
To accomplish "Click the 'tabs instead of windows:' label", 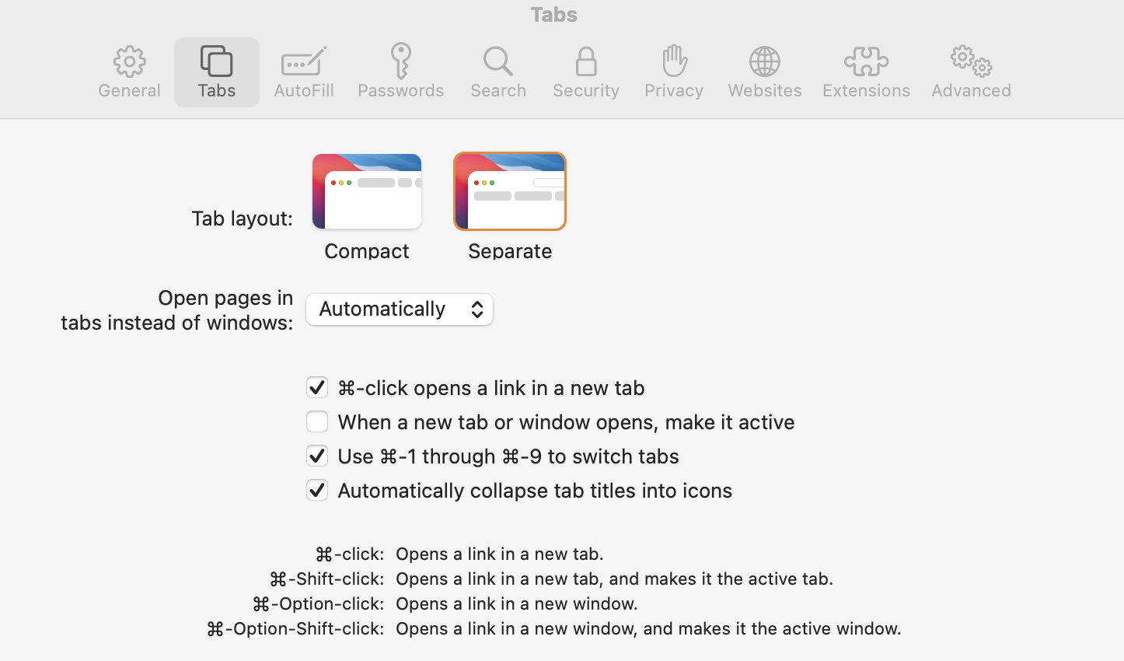I will pyautogui.click(x=177, y=323).
